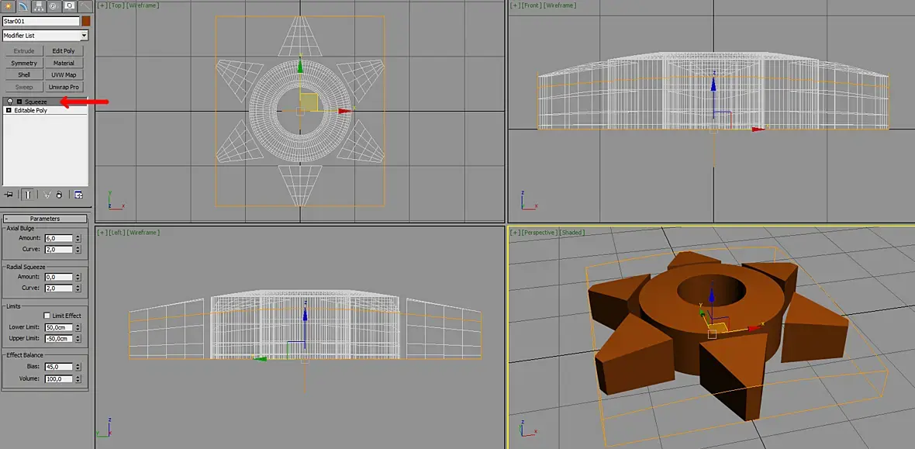Screen dimensions: 915x449
Task: Click the Volume value field
Action: [x=58, y=379]
